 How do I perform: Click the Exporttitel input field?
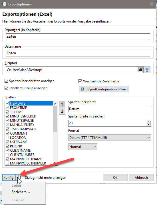click(x=78, y=36)
